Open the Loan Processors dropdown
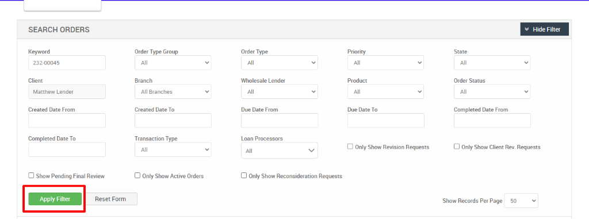The image size is (589, 219). [x=280, y=150]
